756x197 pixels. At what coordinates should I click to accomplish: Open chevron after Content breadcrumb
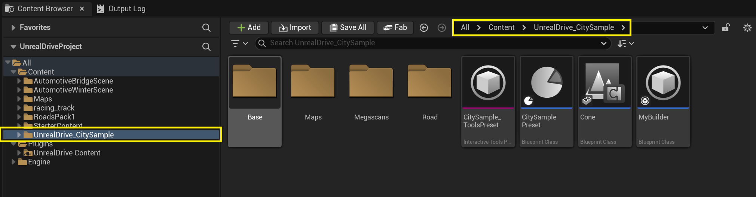point(524,28)
